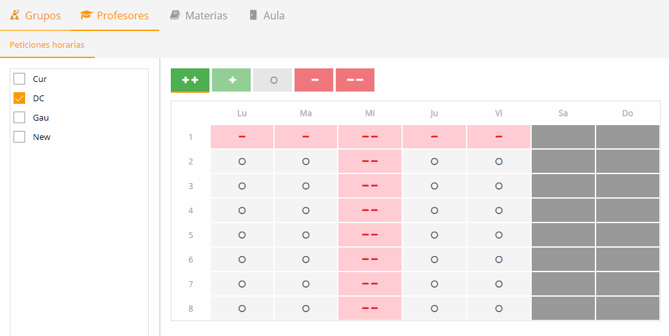Switch to the Materias tab
The width and height of the screenshot is (669, 336).
click(199, 15)
